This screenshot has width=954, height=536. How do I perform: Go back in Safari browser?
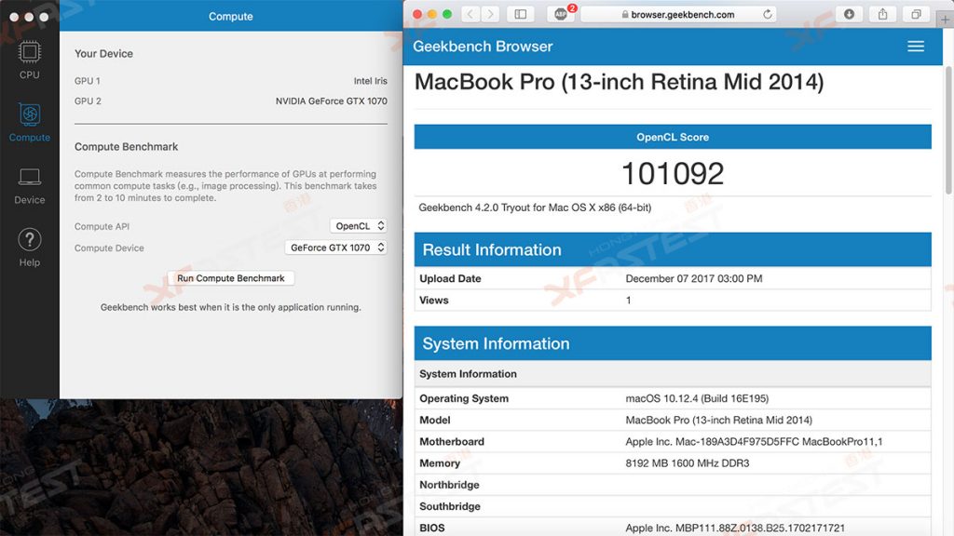(x=470, y=14)
